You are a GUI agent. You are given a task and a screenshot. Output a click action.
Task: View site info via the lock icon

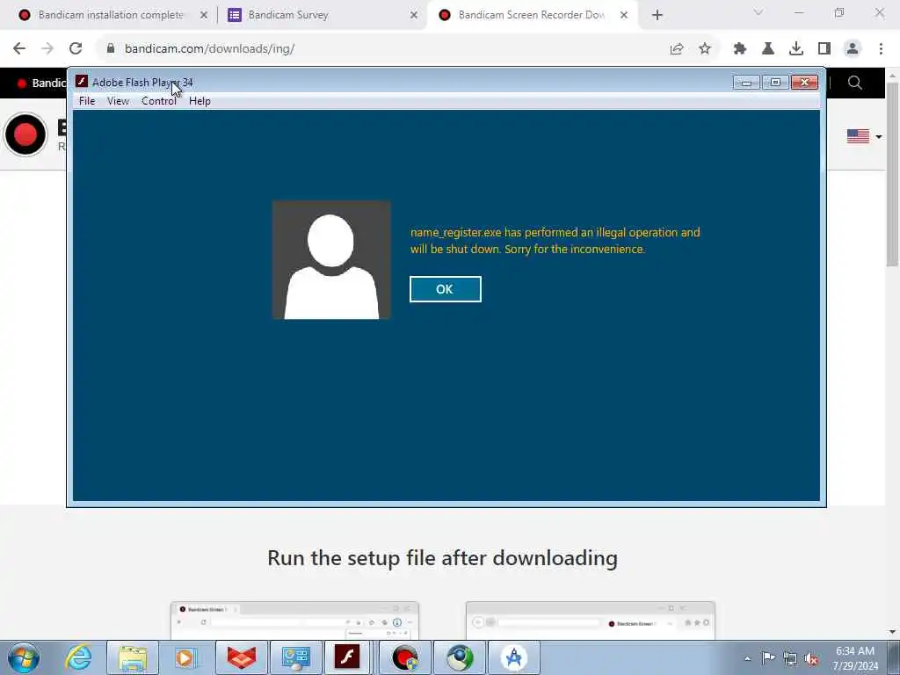111,49
